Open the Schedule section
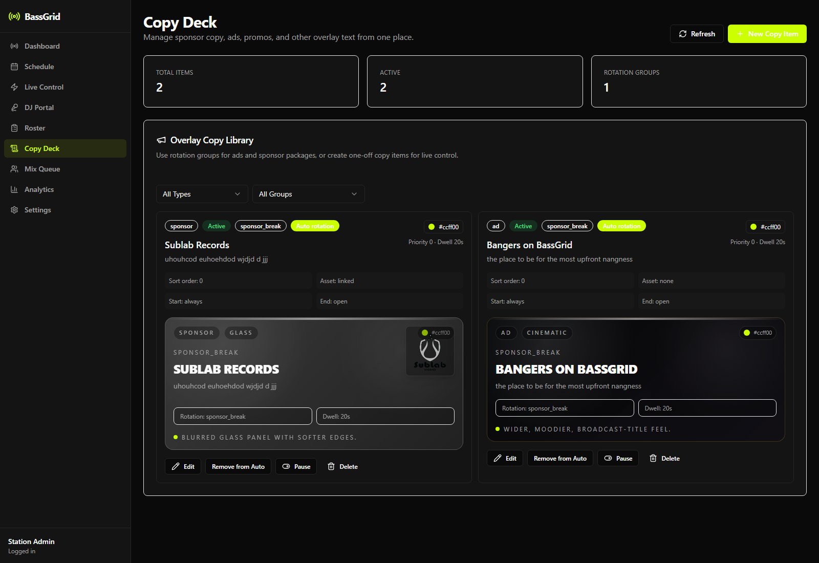 tap(65, 67)
